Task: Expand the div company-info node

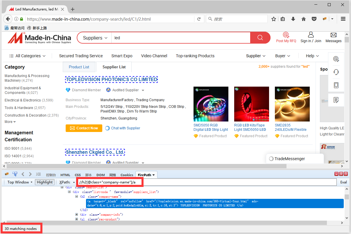Action: point(77,215)
